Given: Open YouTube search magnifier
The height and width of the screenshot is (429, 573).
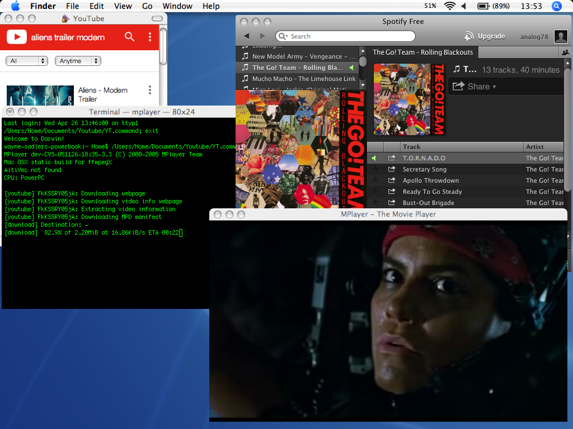Looking at the screenshot, I should coord(129,36).
